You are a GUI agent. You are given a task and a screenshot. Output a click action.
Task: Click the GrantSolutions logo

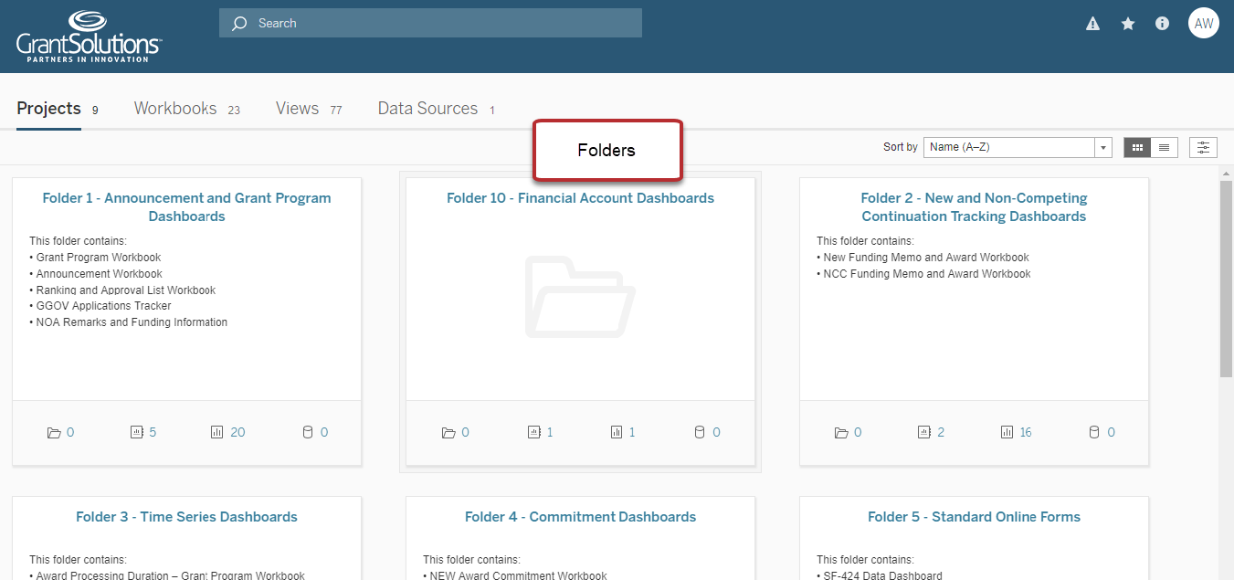pos(89,37)
